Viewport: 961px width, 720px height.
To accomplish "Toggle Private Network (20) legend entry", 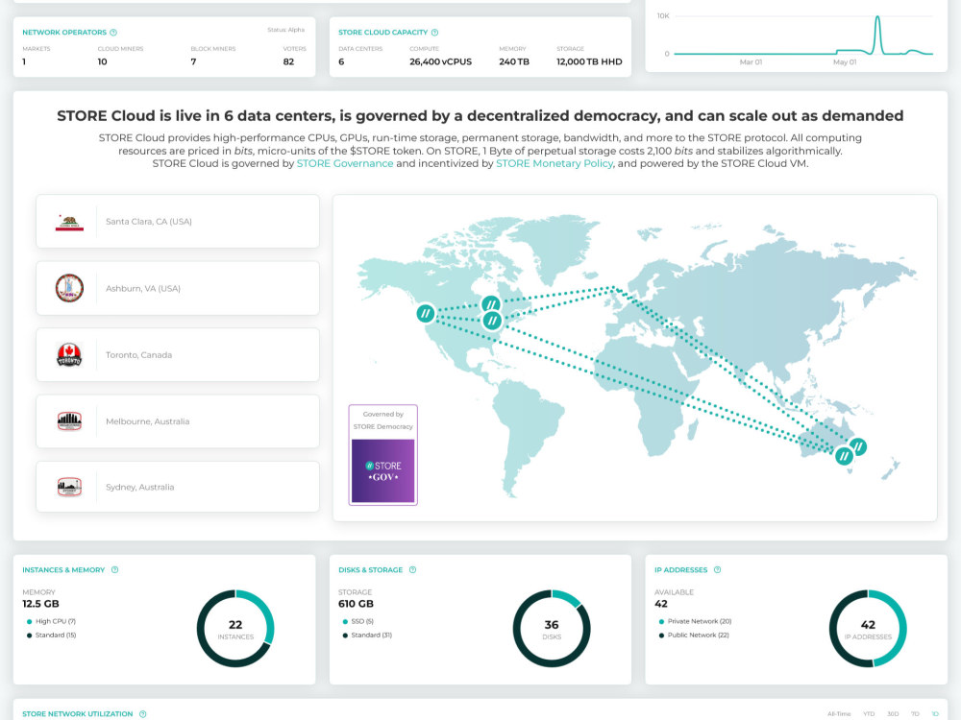I will [x=695, y=621].
